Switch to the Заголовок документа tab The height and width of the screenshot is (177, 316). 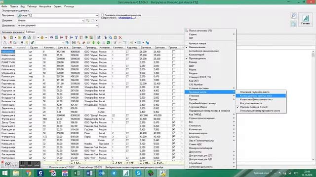click(x=12, y=32)
